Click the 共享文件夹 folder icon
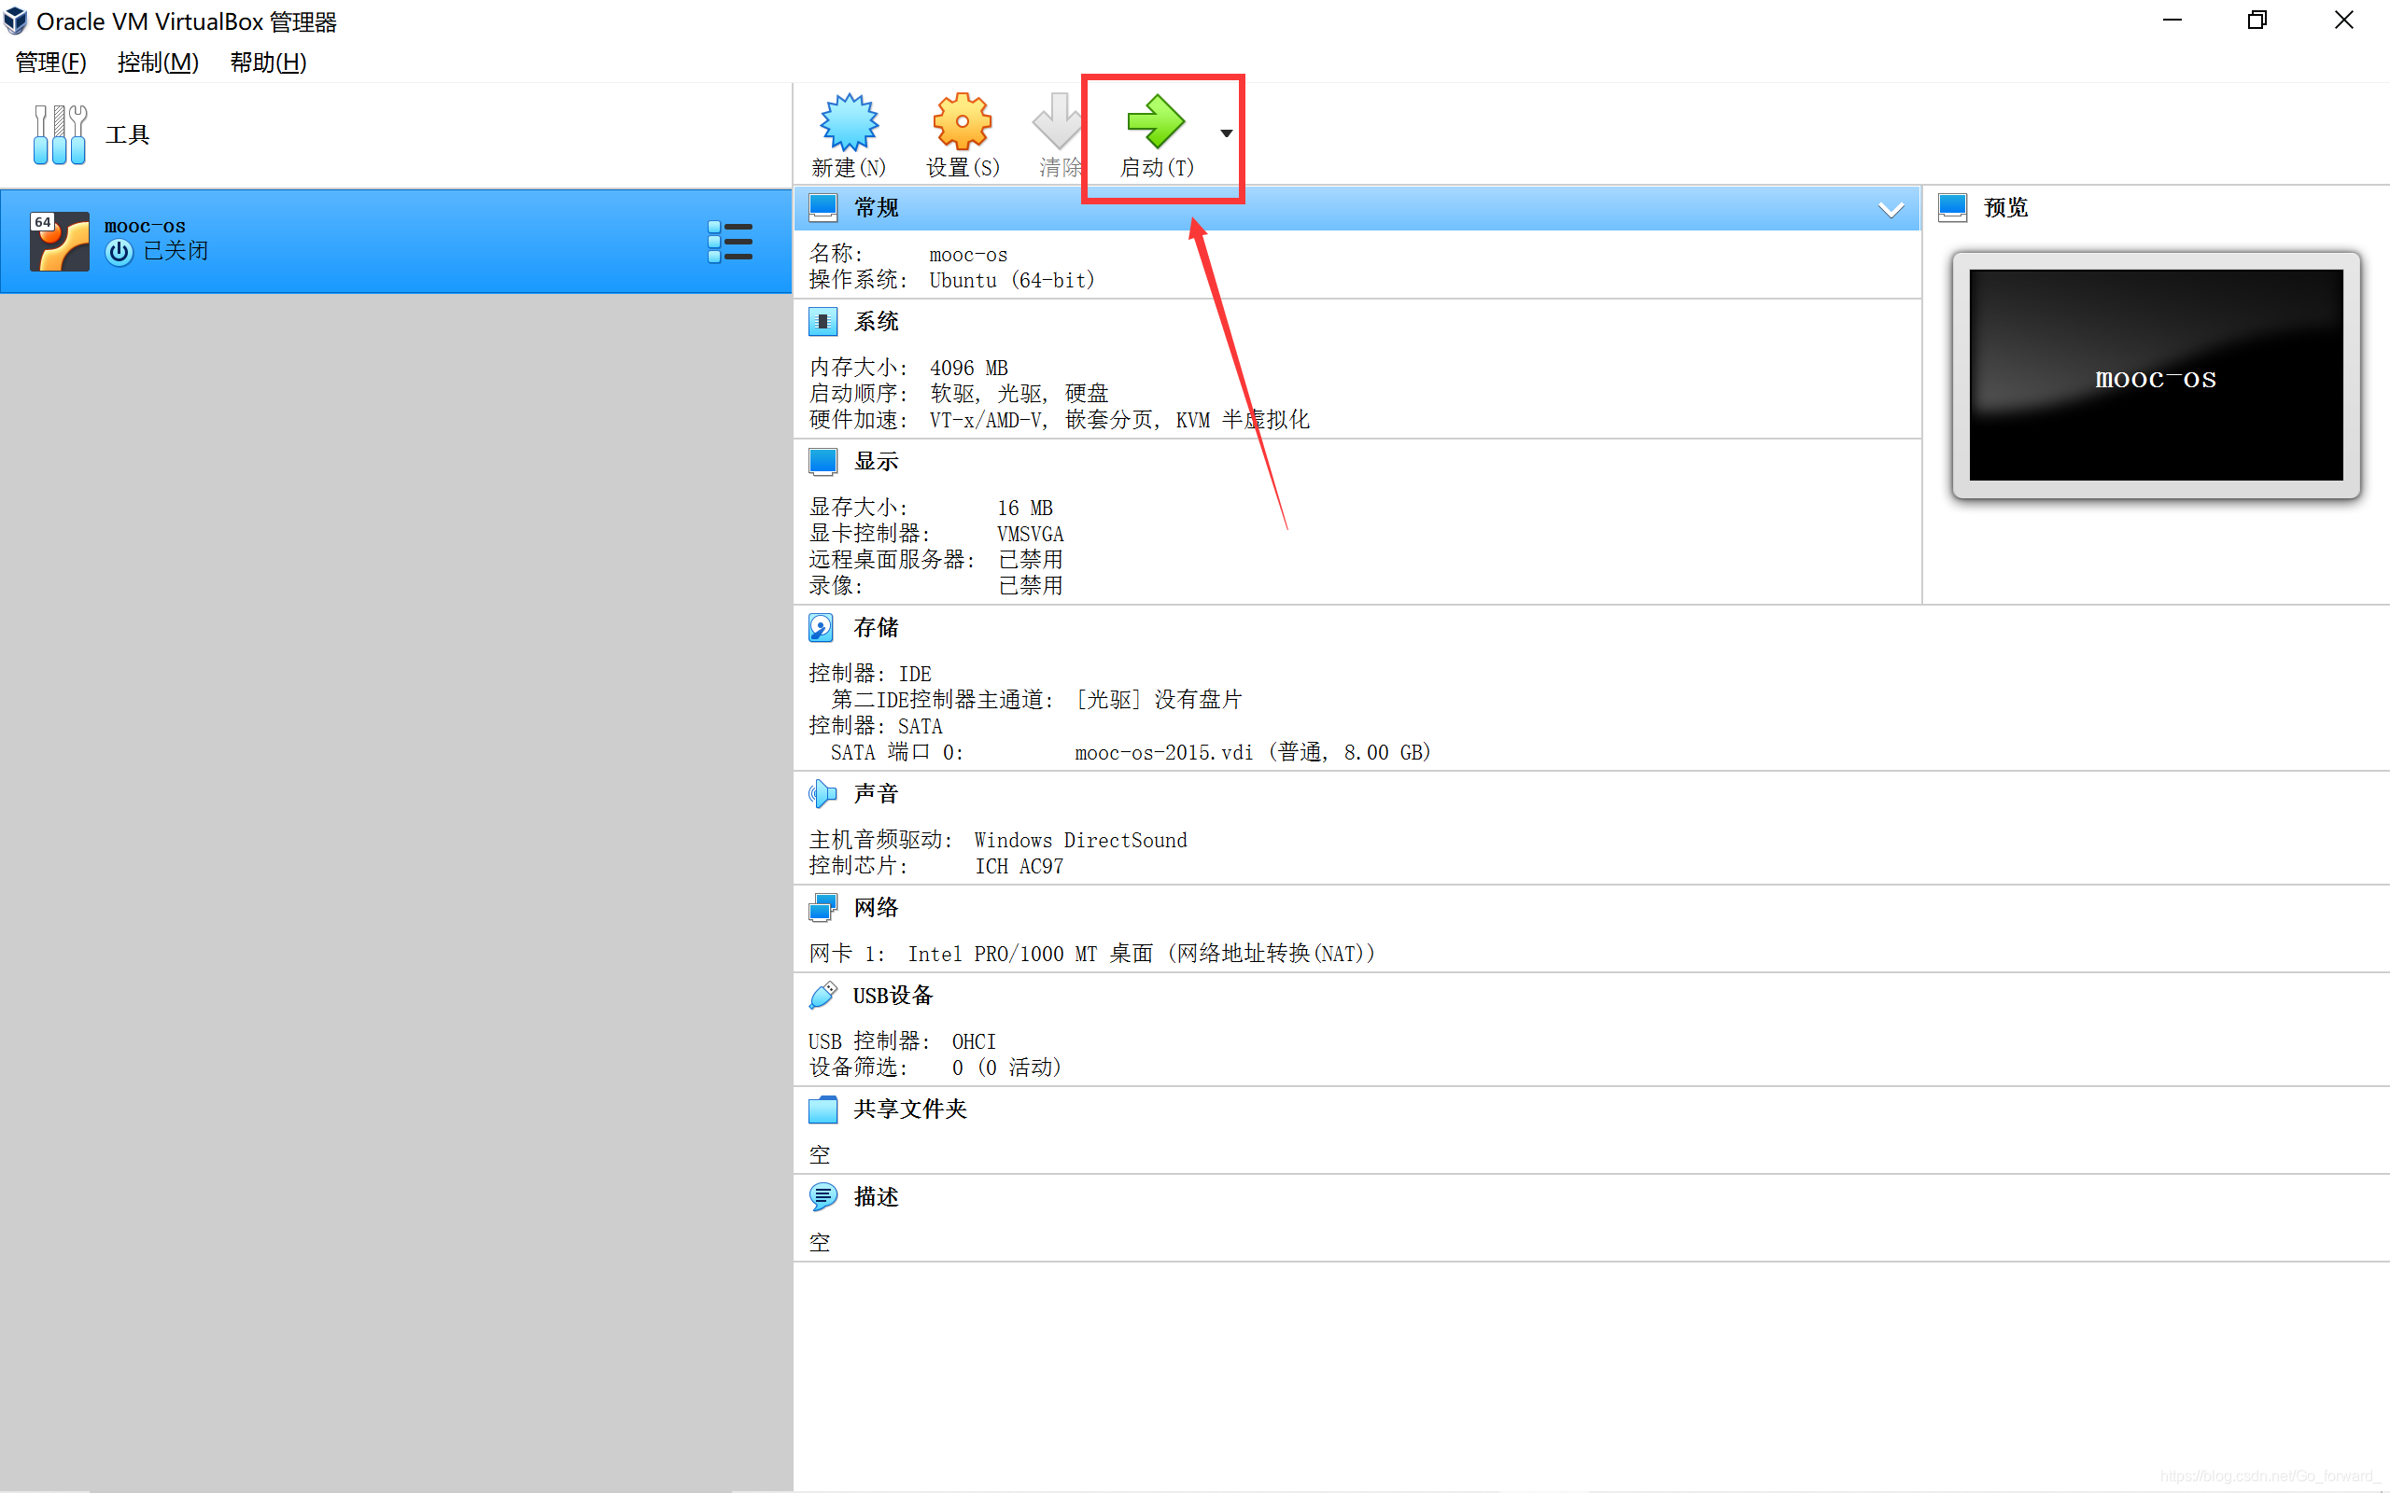Screen dimensions: 2390x1493 point(822,1109)
